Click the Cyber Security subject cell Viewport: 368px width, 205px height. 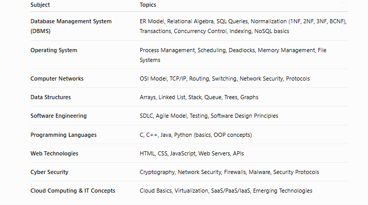coord(50,172)
